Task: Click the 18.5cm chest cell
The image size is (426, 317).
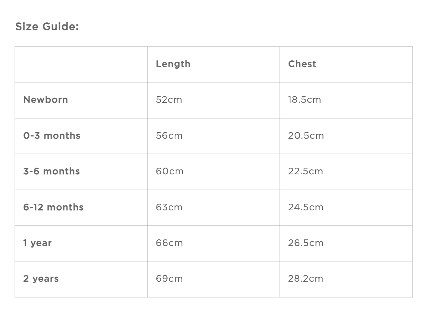Action: pos(304,100)
